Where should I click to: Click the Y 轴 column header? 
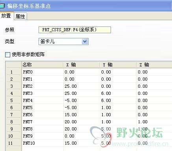118,65
